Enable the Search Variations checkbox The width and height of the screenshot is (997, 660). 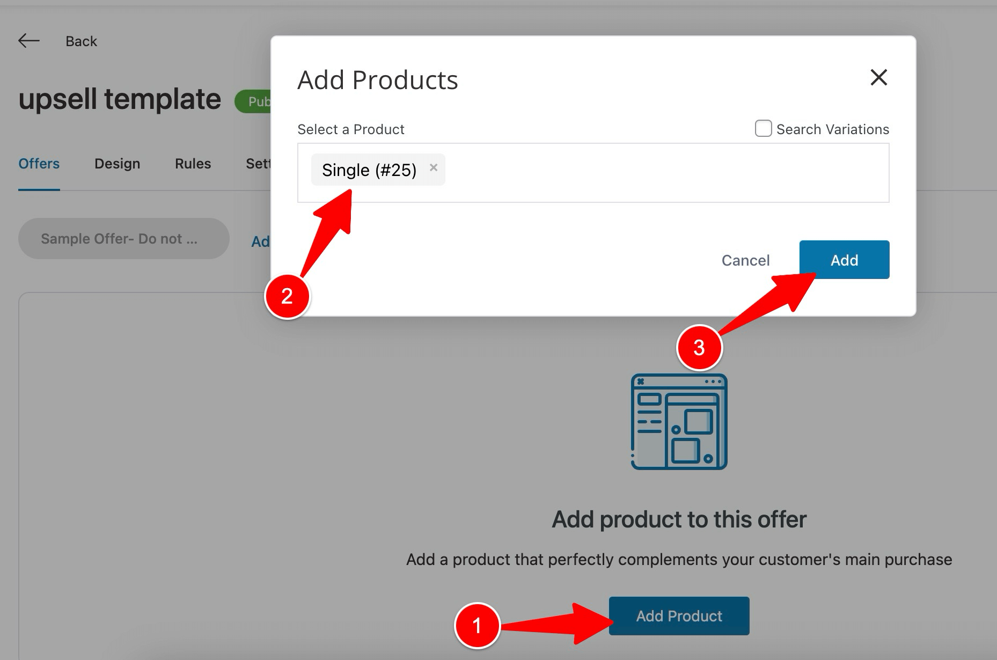(763, 129)
